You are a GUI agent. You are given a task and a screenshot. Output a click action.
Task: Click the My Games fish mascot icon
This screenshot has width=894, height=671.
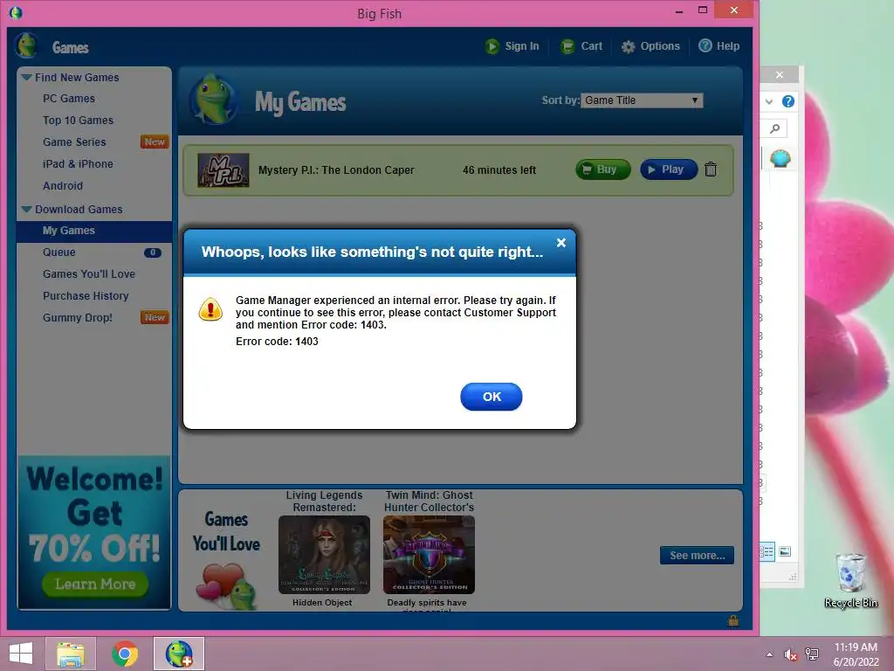[214, 100]
